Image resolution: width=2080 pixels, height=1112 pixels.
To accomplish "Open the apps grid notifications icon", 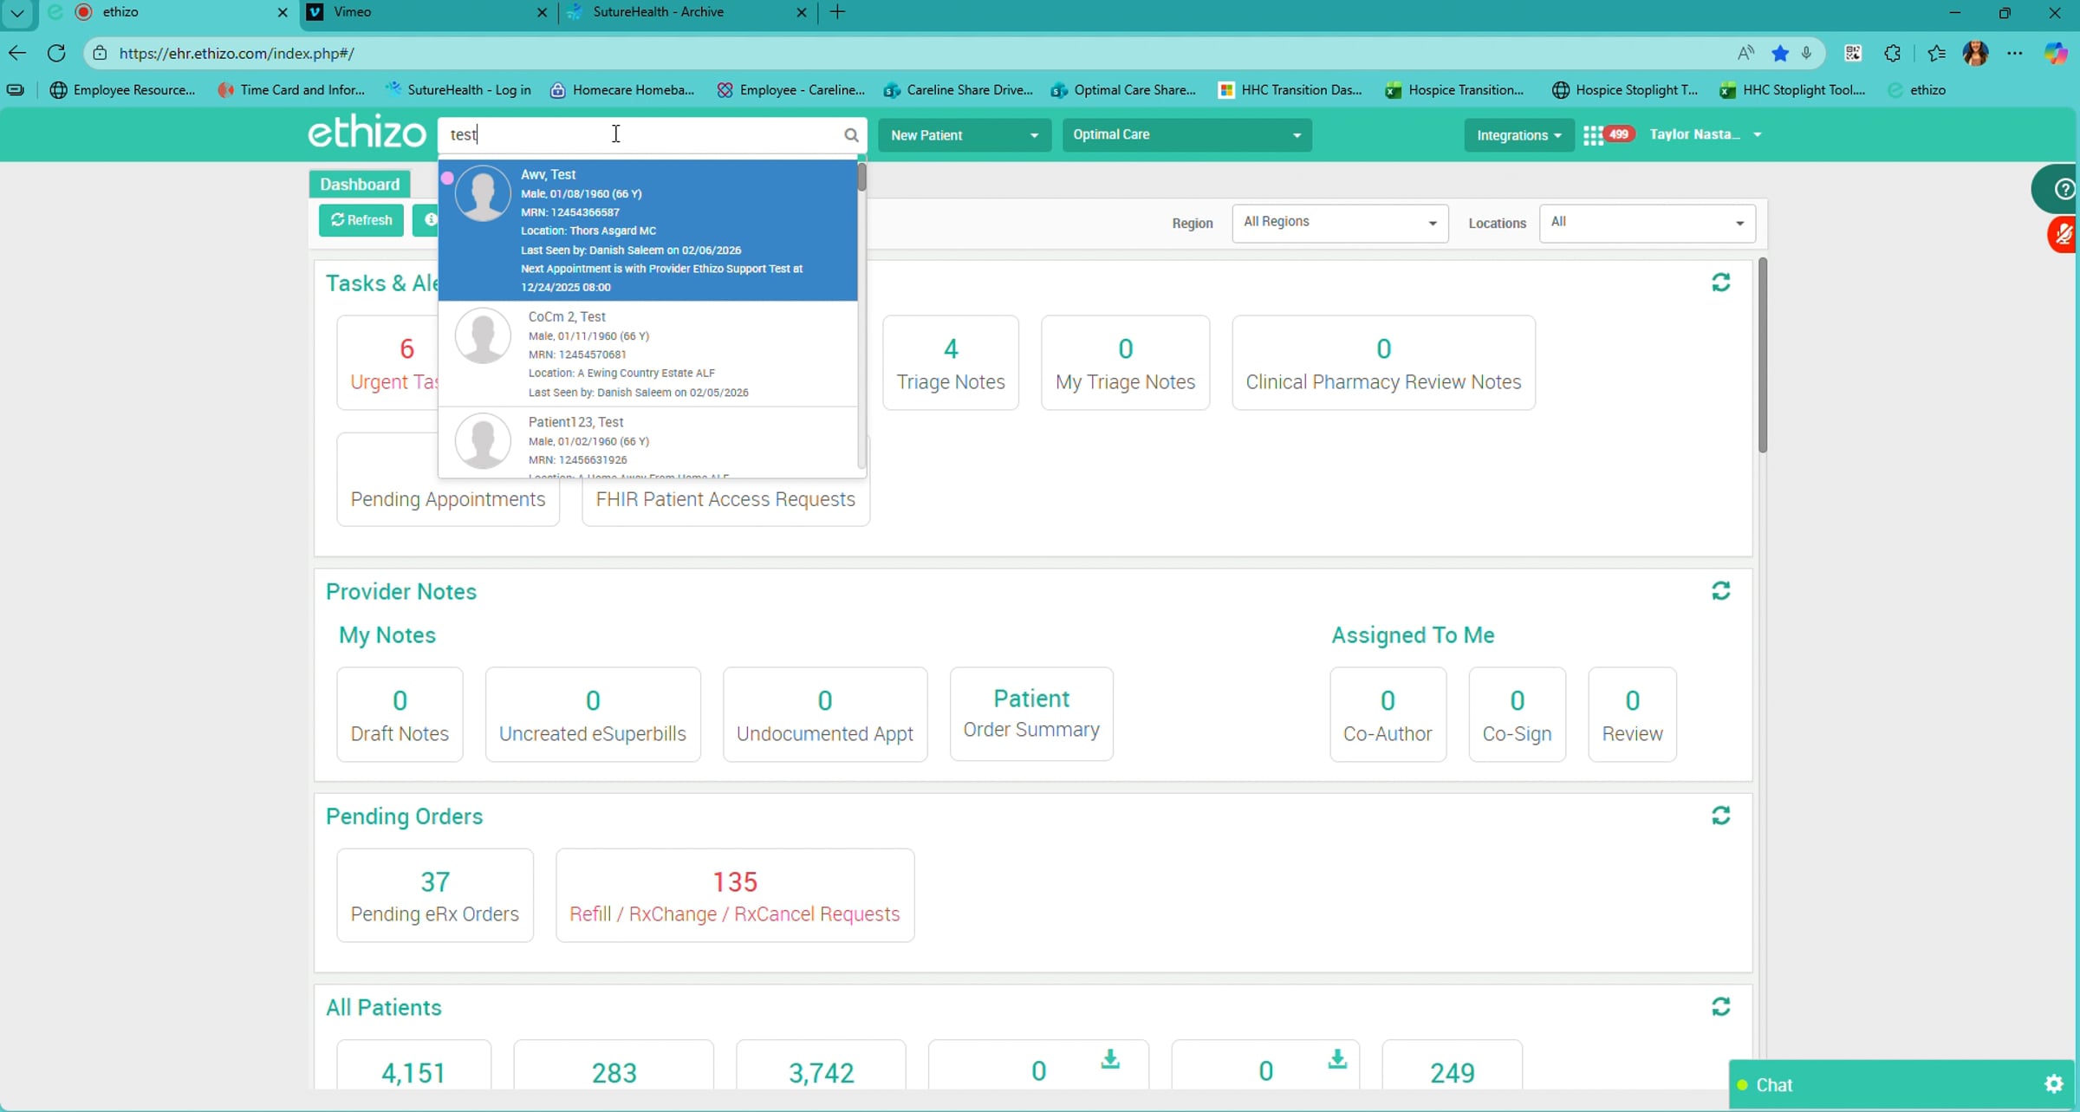I will pyautogui.click(x=1593, y=135).
